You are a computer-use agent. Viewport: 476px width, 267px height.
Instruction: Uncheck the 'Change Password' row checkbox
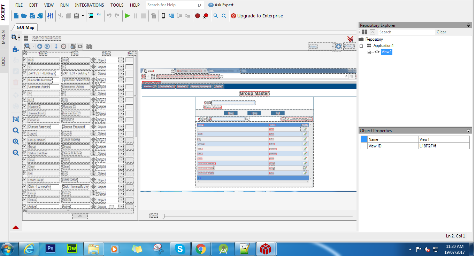point(25,127)
